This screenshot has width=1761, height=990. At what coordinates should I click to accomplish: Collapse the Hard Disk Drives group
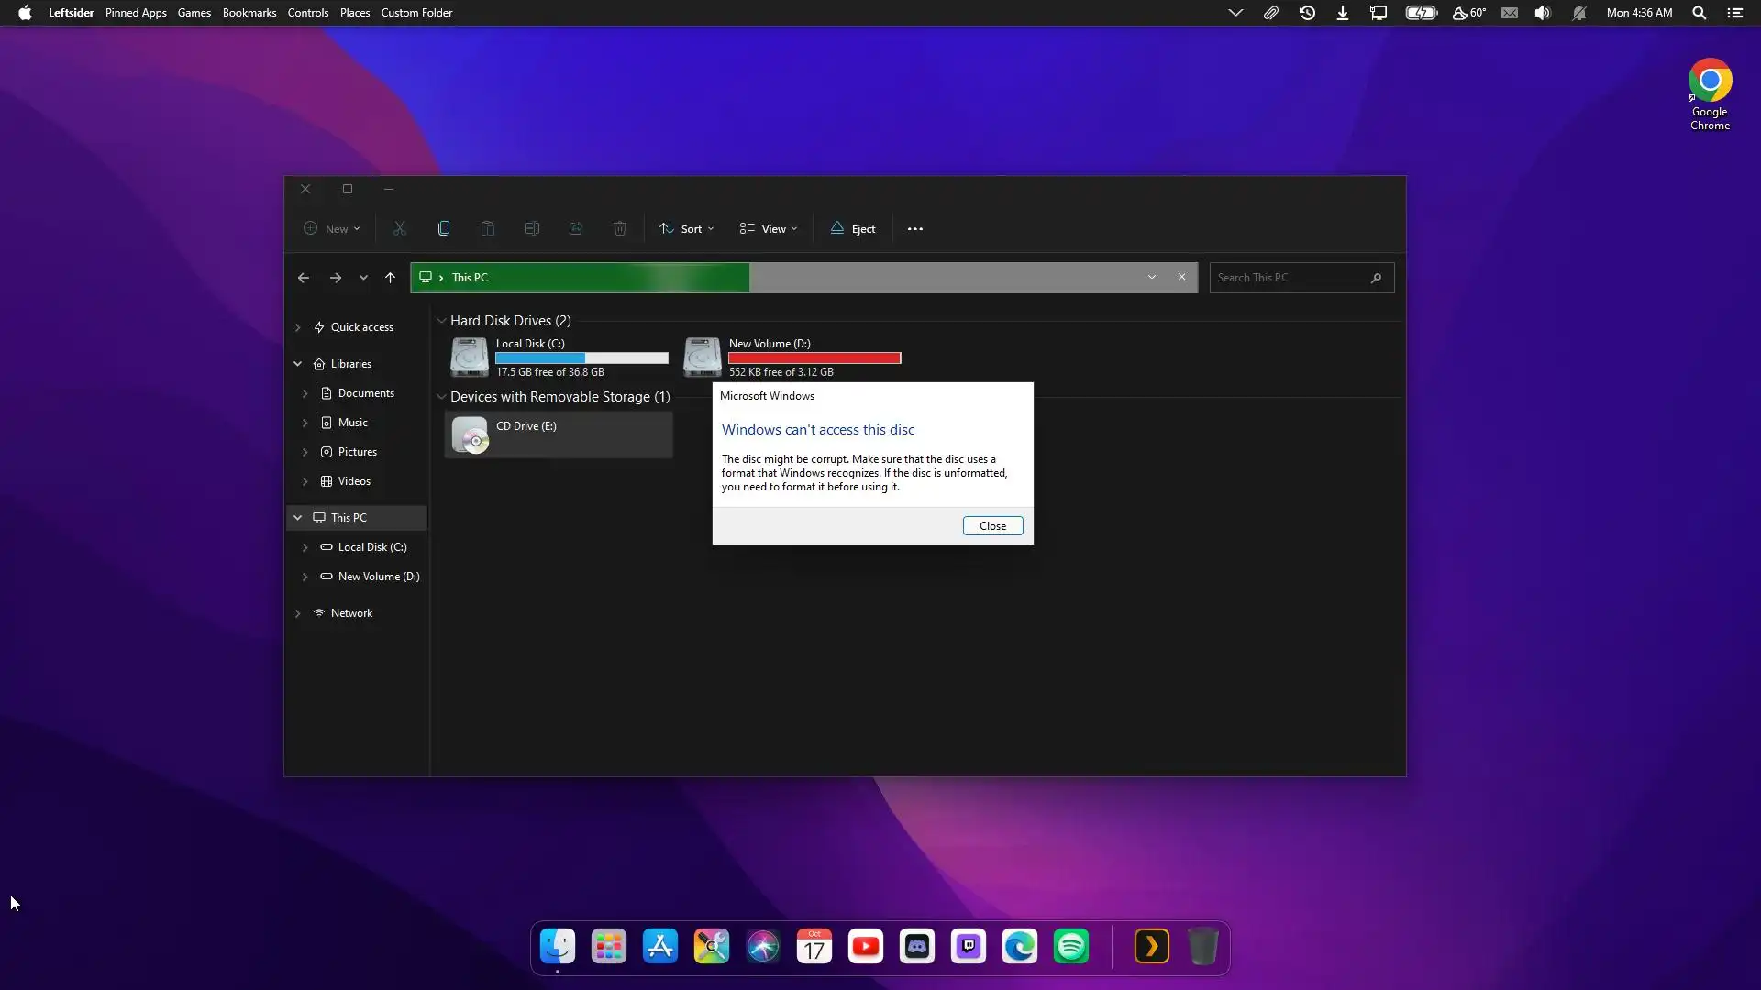pyautogui.click(x=441, y=321)
